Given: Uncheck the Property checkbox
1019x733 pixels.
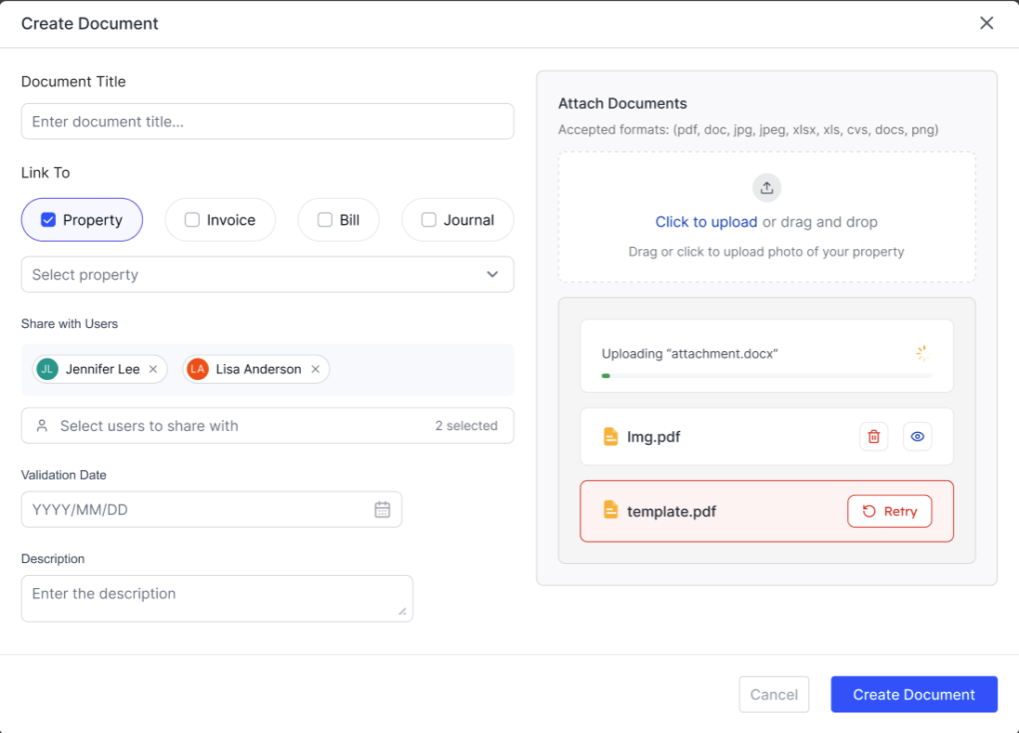Looking at the screenshot, I should [48, 220].
